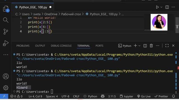Viewport: 179px width, 100px height.
Task: Click code line 4 'print(x[::3])'
Action: tap(40, 31)
